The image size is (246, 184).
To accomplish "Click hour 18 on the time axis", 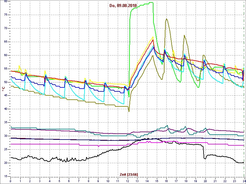I will pos(186,181).
